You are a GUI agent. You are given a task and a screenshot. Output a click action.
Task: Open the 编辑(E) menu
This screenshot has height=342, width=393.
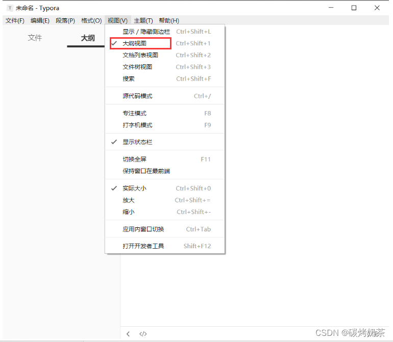tap(40, 20)
